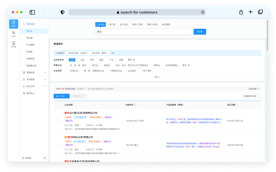
Task: Click the magnifier icon beside 获取线索
Action: pyautogui.click(x=24, y=24)
